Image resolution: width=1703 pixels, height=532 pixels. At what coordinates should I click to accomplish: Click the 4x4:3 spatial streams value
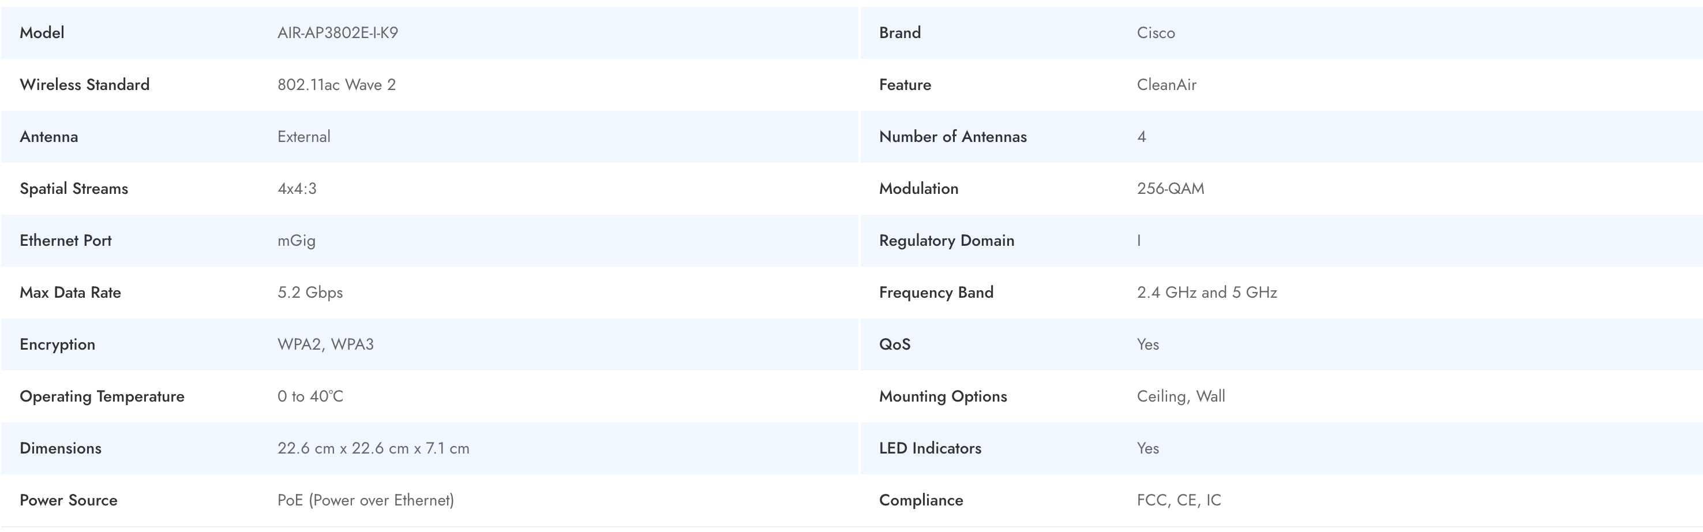tap(297, 189)
